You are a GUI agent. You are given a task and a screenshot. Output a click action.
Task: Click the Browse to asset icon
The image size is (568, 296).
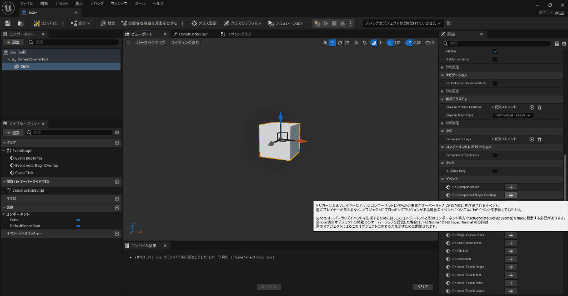click(21, 23)
